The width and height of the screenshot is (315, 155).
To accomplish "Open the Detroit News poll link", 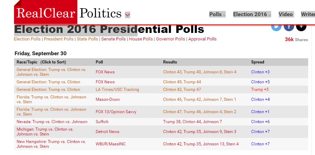I will 108,132.
